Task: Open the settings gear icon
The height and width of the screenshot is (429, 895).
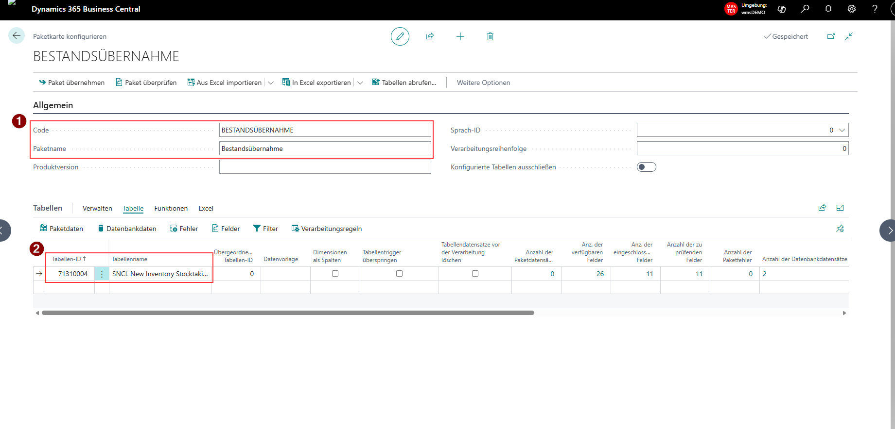Action: click(852, 9)
